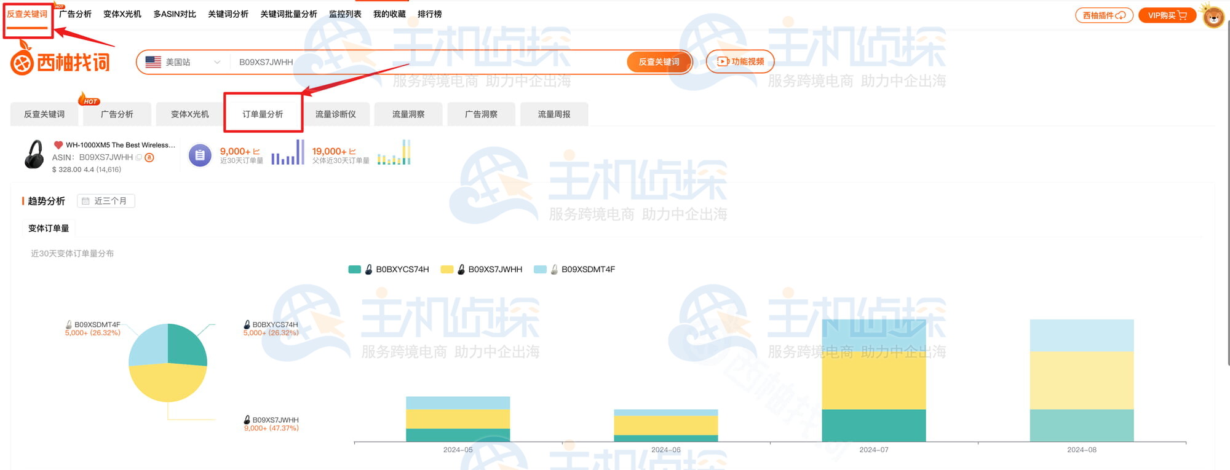The width and height of the screenshot is (1230, 470).
Task: Switch to the 流量诊断仪 tab
Action: point(336,114)
